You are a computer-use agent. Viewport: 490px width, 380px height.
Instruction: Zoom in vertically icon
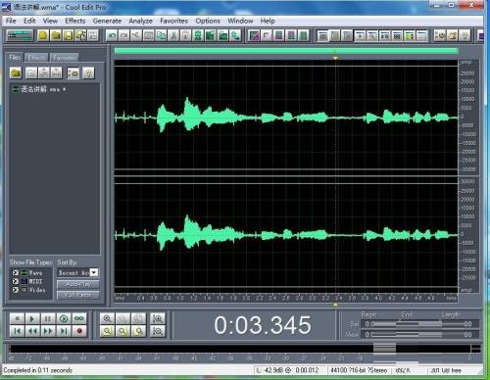158,318
